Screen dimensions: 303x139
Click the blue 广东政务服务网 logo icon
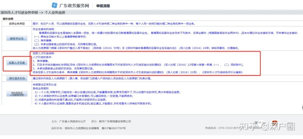tap(55, 5)
